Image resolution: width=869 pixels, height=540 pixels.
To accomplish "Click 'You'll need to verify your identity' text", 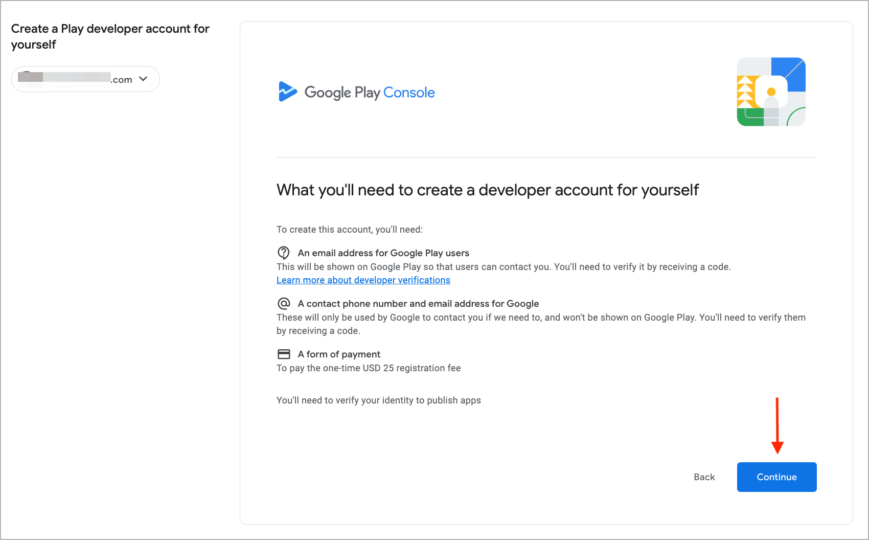I will click(x=379, y=400).
